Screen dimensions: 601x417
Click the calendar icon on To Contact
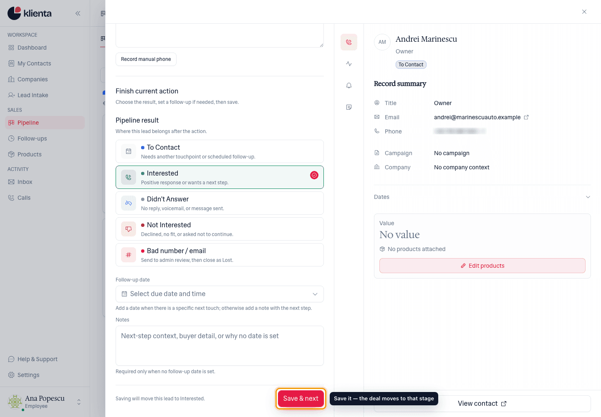click(x=129, y=151)
